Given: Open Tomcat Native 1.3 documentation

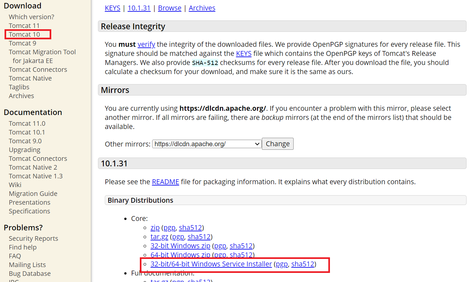Looking at the screenshot, I should (x=36, y=176).
